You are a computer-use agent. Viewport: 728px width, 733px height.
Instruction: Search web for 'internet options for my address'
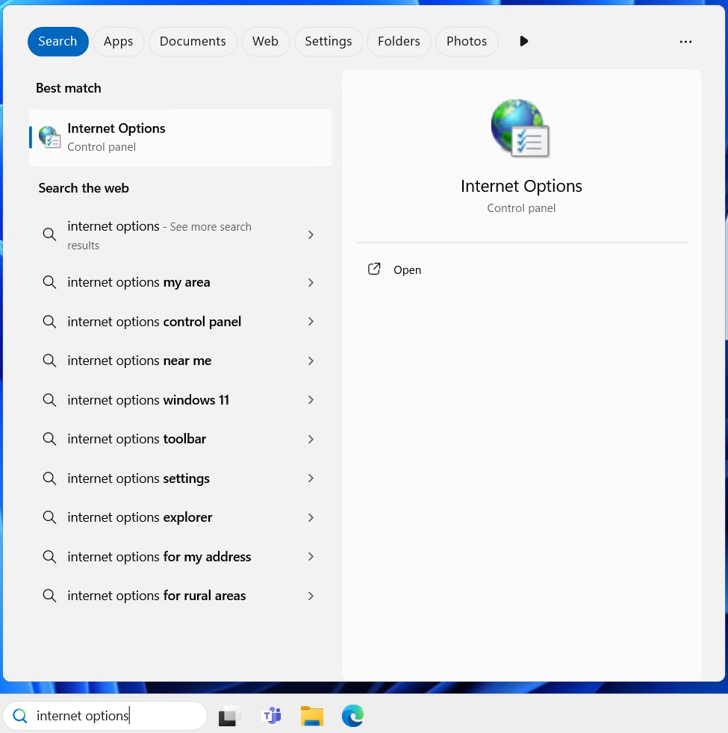(x=181, y=557)
